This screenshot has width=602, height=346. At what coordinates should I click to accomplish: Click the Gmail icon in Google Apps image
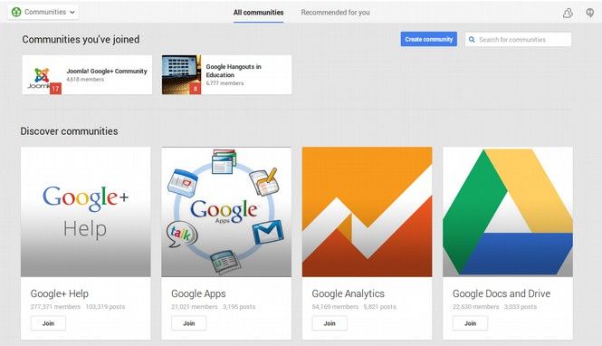(x=268, y=232)
